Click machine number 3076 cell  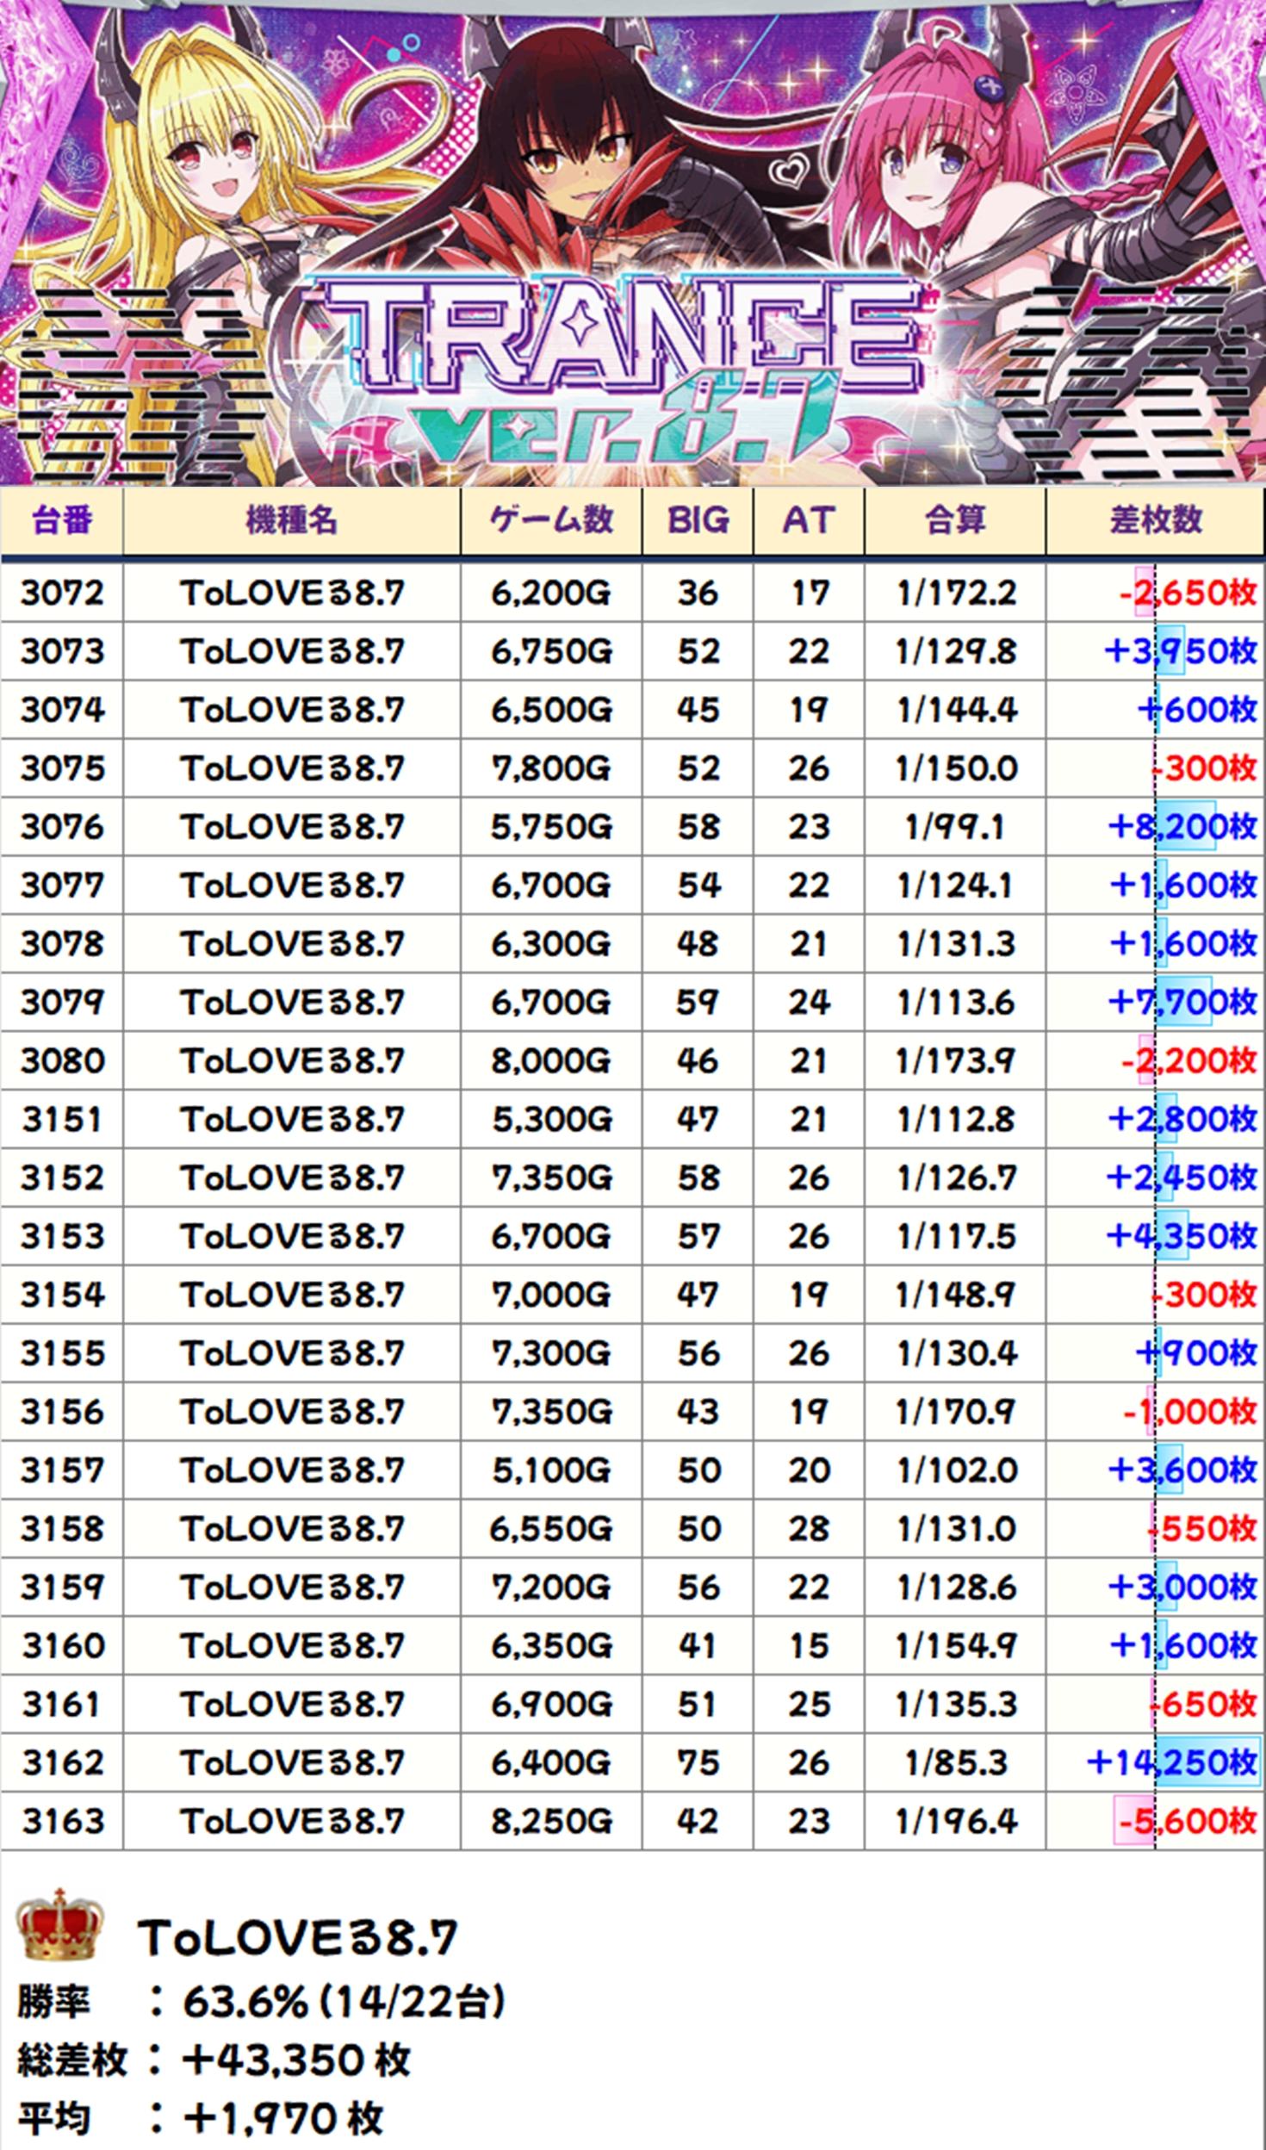(62, 827)
